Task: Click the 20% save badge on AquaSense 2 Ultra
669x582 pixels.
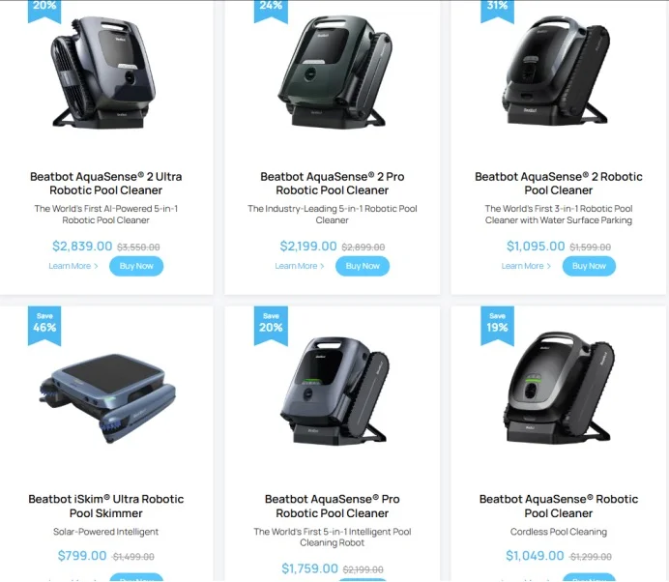Action: click(44, 11)
